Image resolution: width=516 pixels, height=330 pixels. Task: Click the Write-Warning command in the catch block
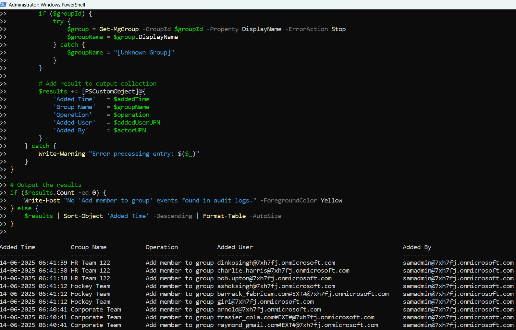62,154
